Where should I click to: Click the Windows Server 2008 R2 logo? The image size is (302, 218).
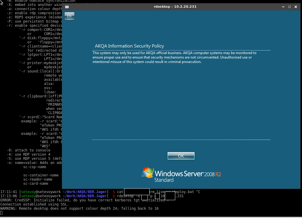point(181,175)
